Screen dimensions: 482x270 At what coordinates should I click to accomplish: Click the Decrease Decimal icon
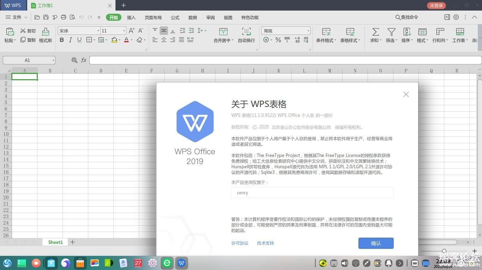[306, 40]
